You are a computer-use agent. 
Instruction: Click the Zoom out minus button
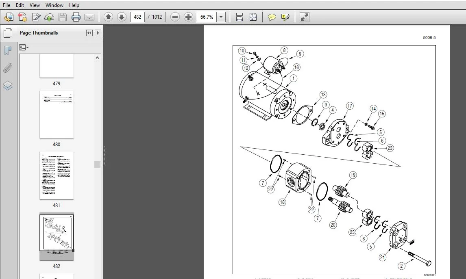tap(175, 17)
